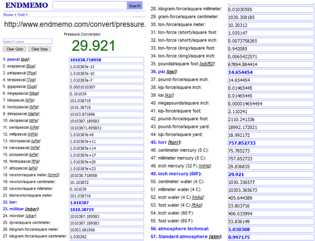
Task: Click the kilogram-force/square meter value field
Action: [106, 230]
